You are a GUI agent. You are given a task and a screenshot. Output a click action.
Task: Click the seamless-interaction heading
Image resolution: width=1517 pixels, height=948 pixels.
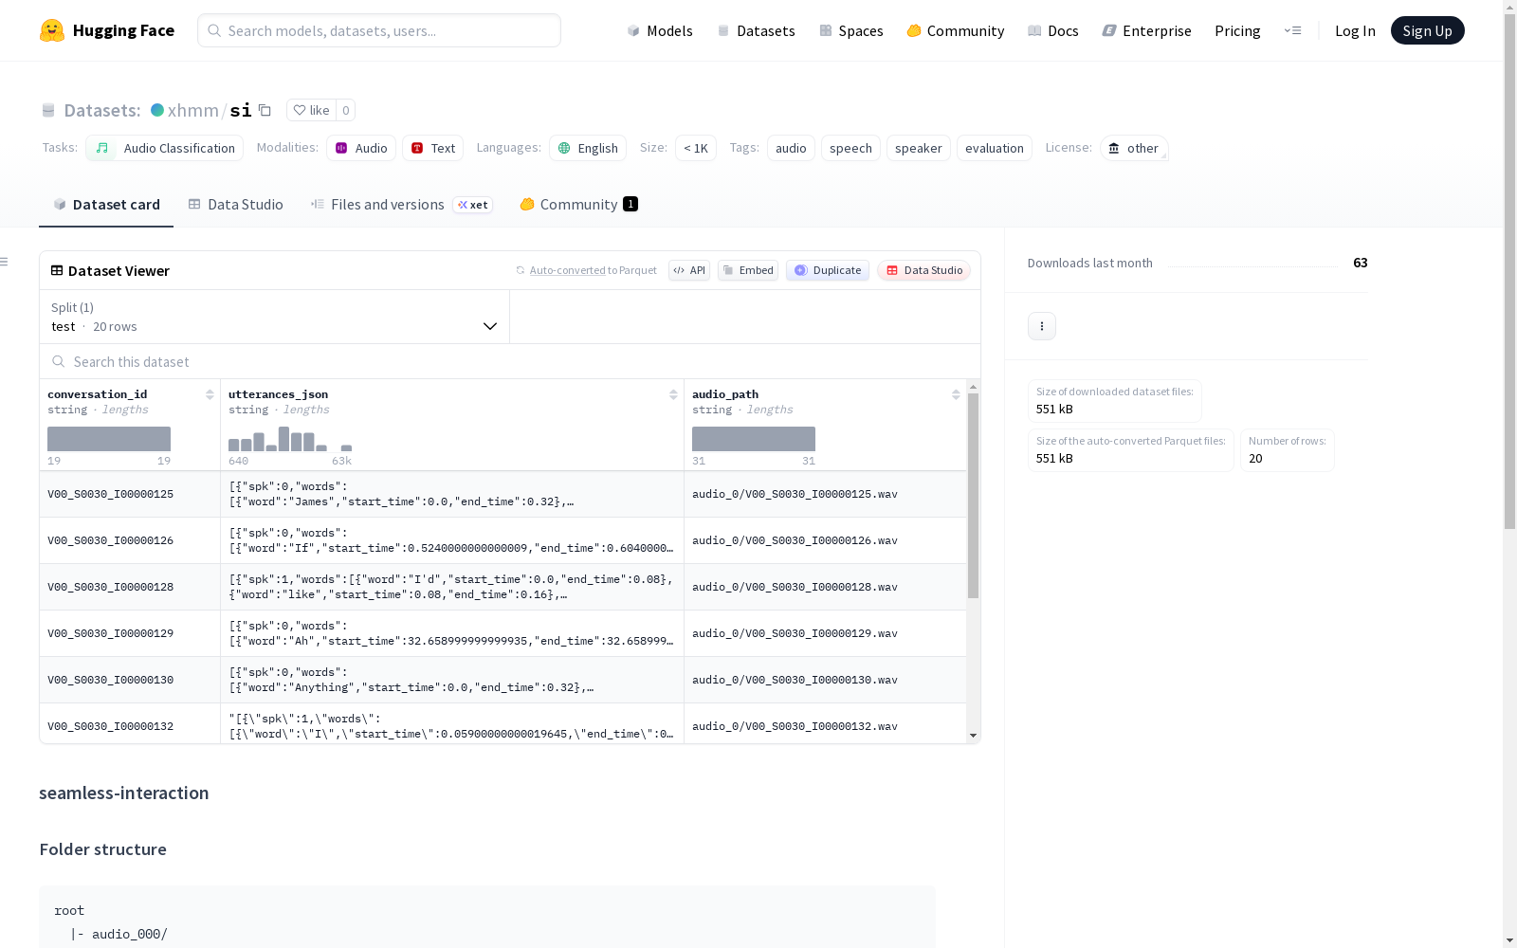pyautogui.click(x=124, y=793)
